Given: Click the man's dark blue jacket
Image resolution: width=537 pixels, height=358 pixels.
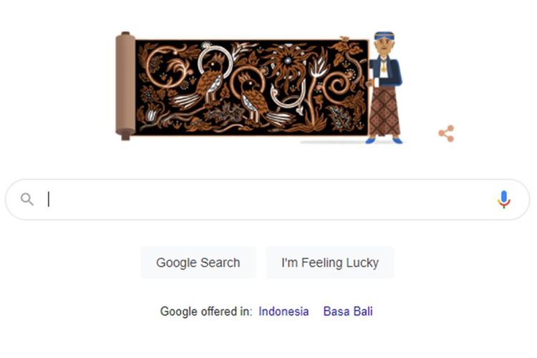Looking at the screenshot, I should 387,72.
